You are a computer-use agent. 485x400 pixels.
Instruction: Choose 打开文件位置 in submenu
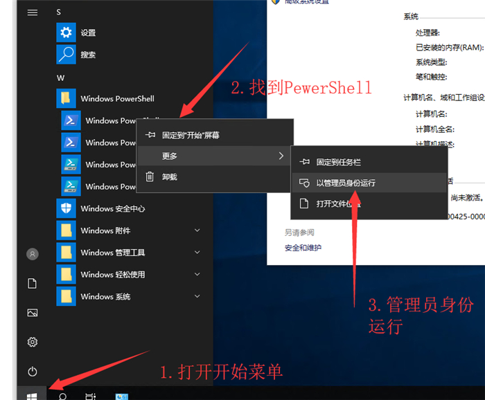(x=369, y=203)
